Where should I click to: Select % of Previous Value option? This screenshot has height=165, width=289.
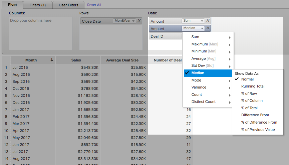[x=258, y=130]
